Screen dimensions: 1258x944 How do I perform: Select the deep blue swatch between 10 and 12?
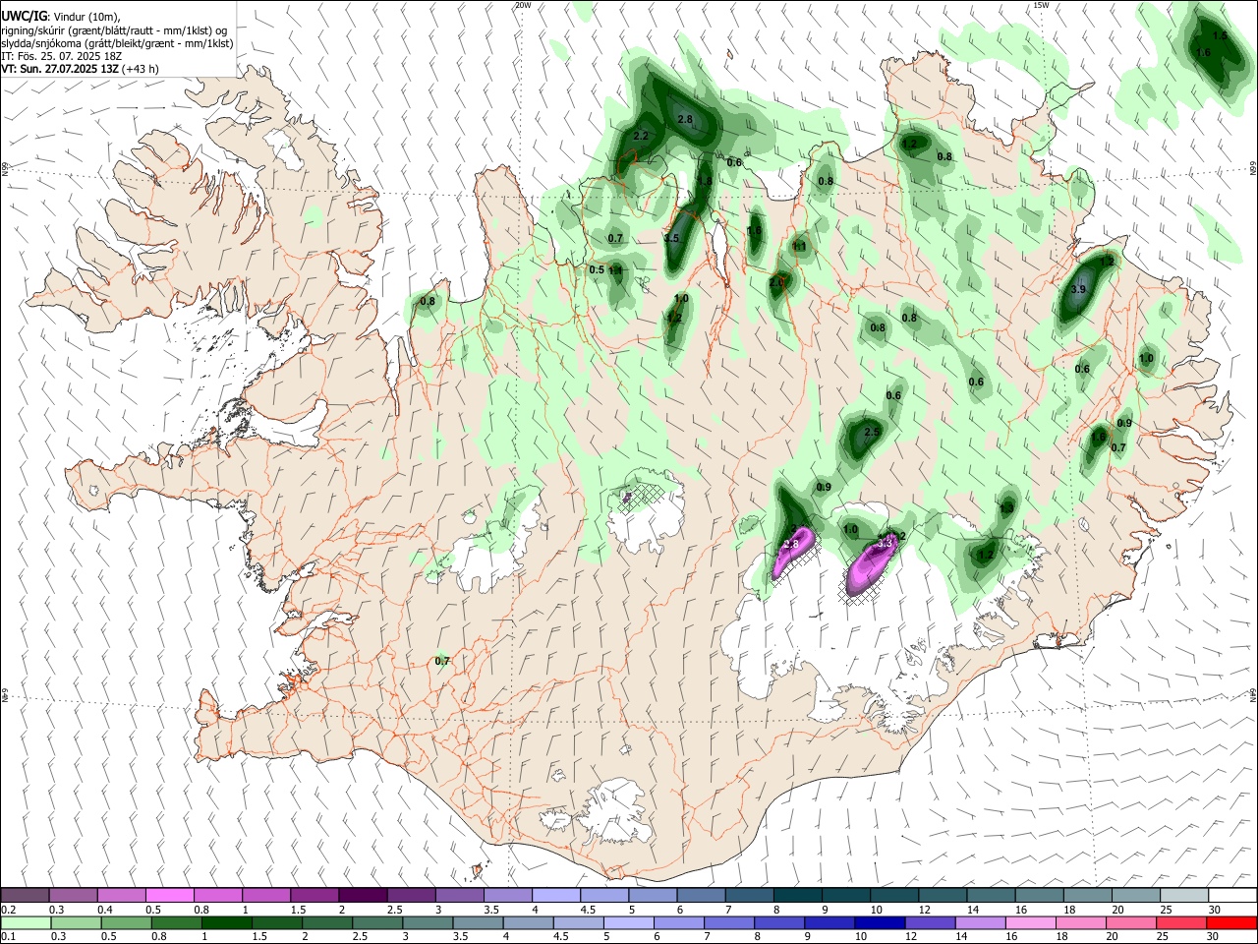point(879,923)
